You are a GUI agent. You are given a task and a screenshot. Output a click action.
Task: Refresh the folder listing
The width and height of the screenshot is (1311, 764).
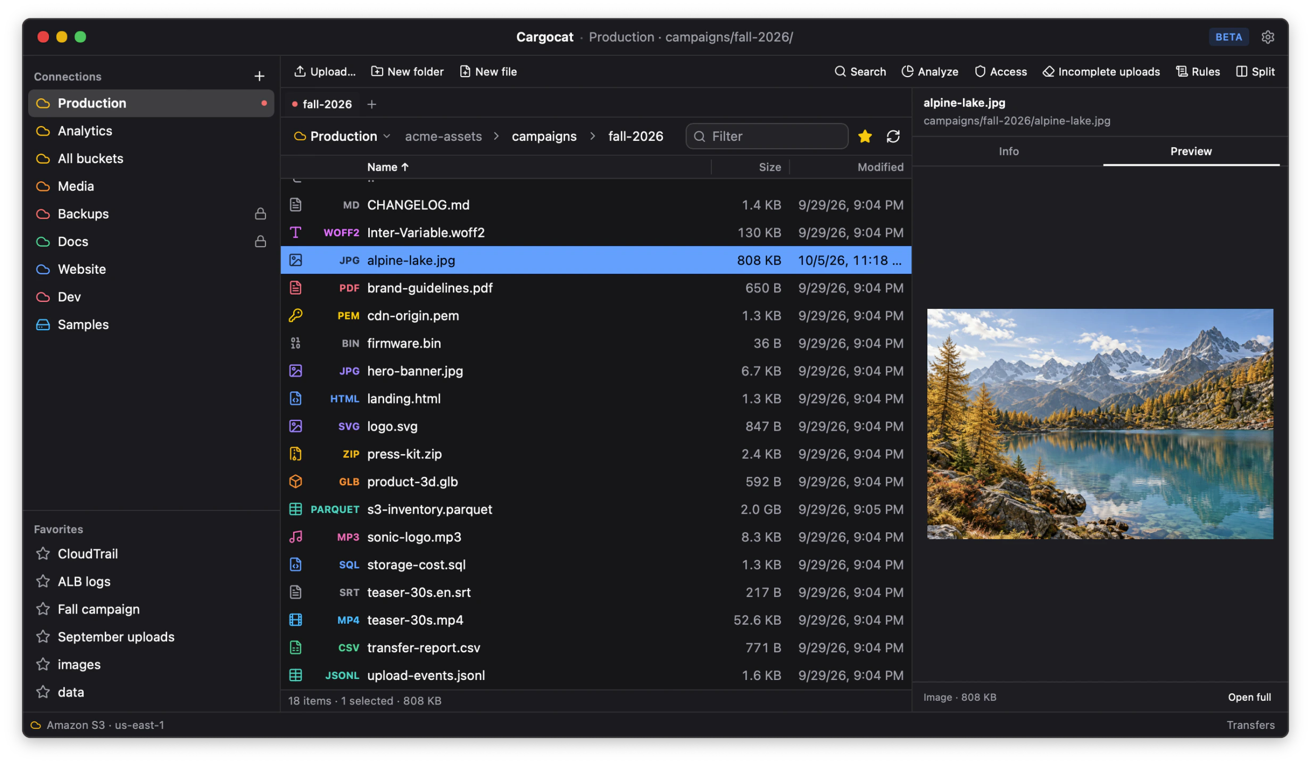(893, 137)
